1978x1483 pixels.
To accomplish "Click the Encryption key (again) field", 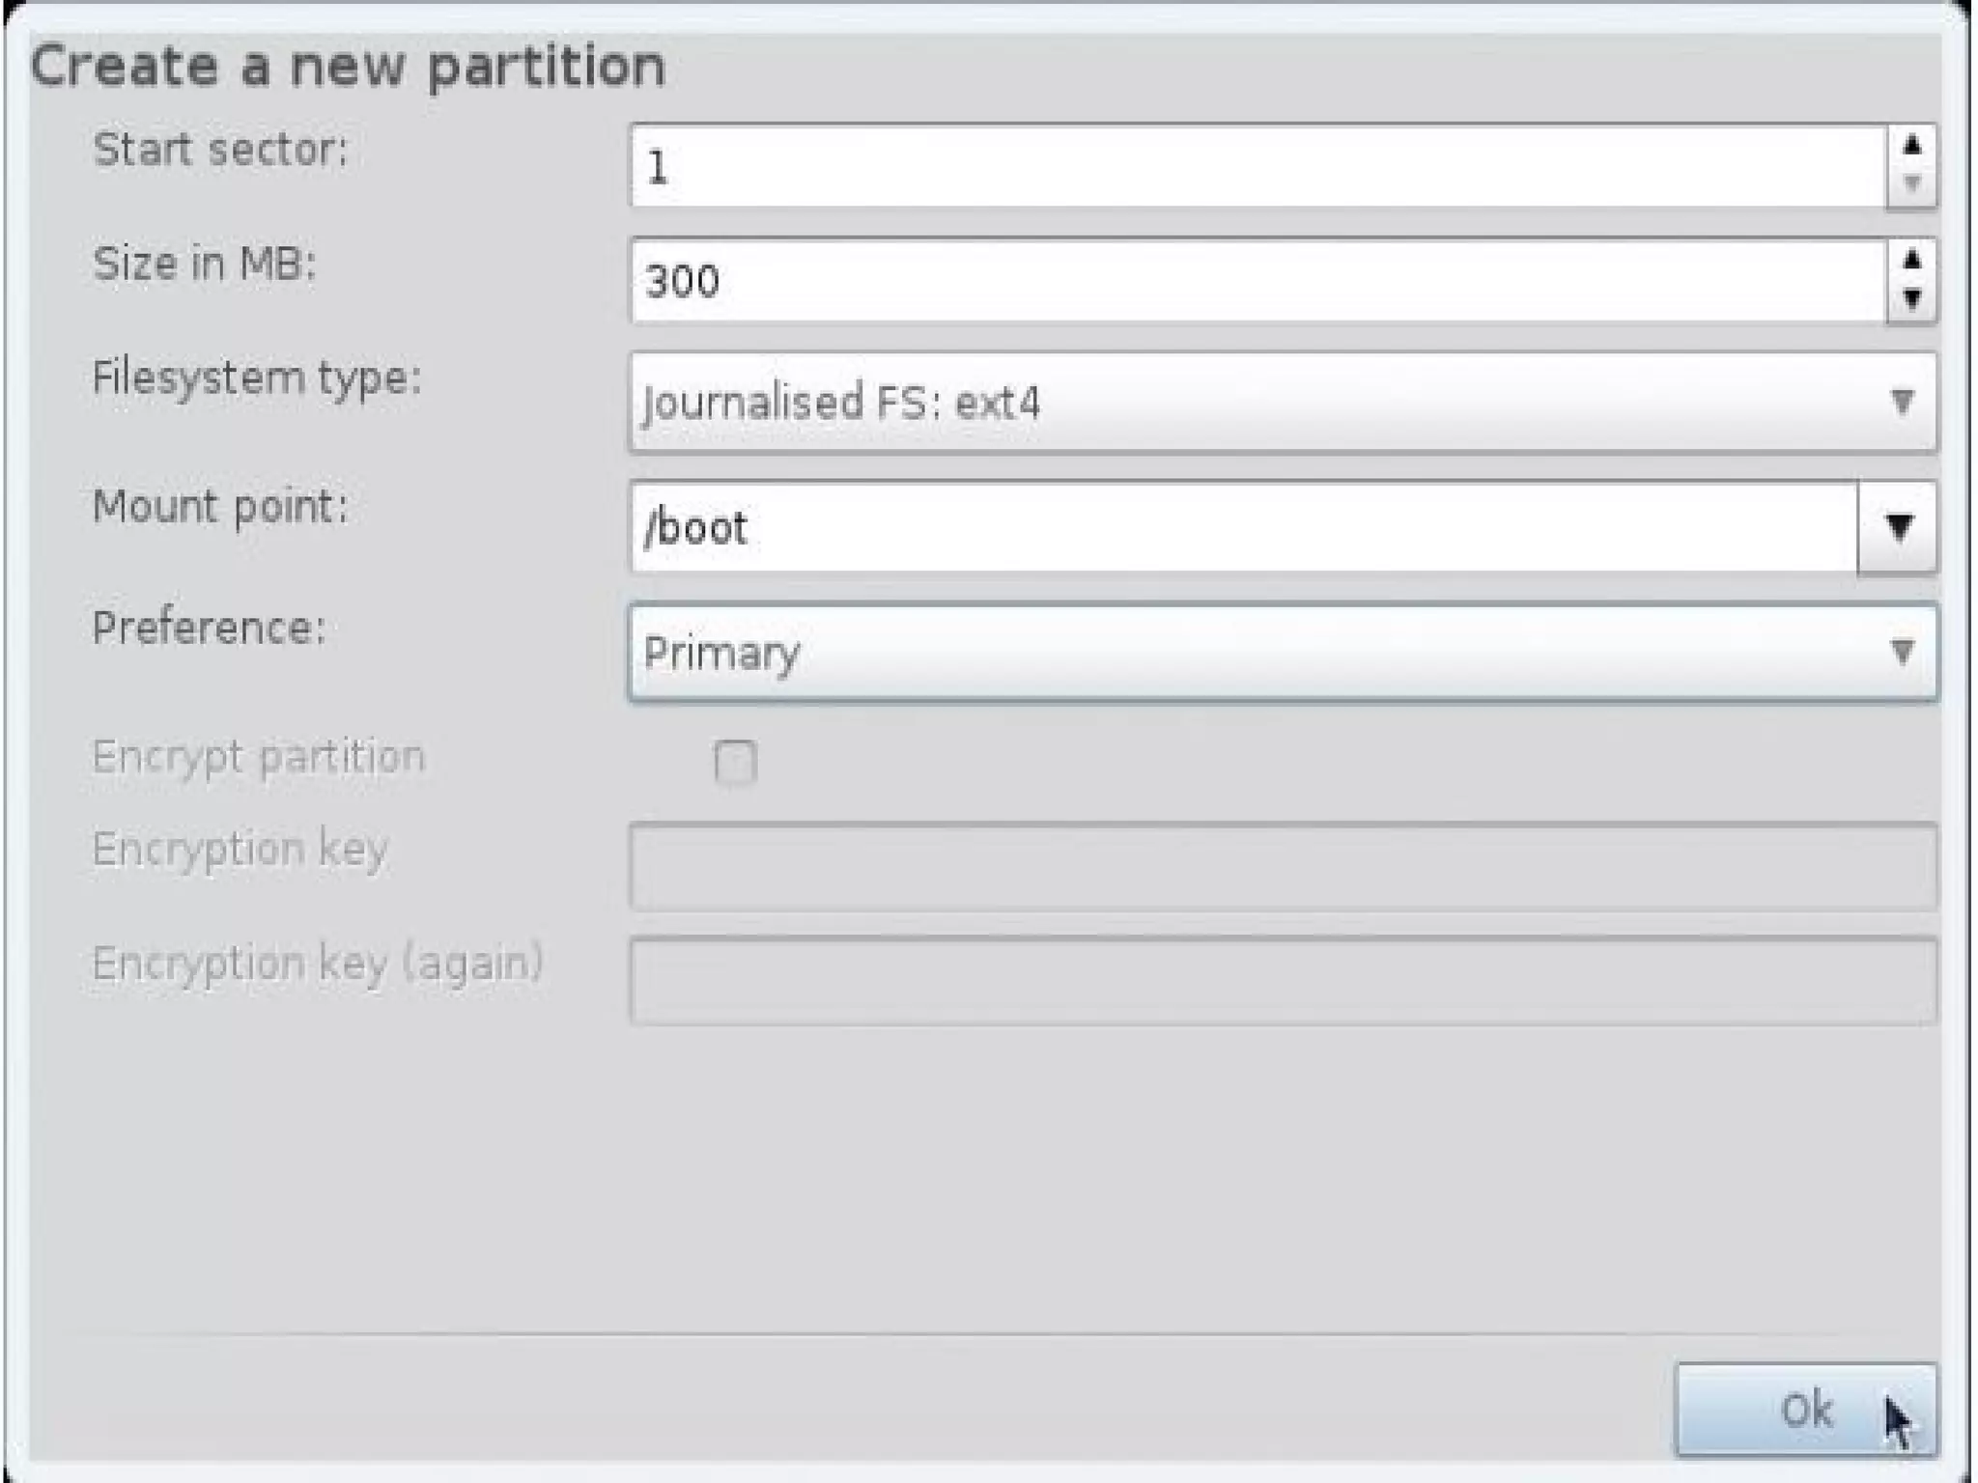I will click(1283, 980).
